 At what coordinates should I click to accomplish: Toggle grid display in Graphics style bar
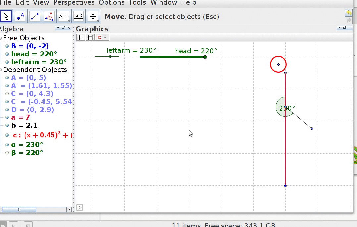coord(90,37)
